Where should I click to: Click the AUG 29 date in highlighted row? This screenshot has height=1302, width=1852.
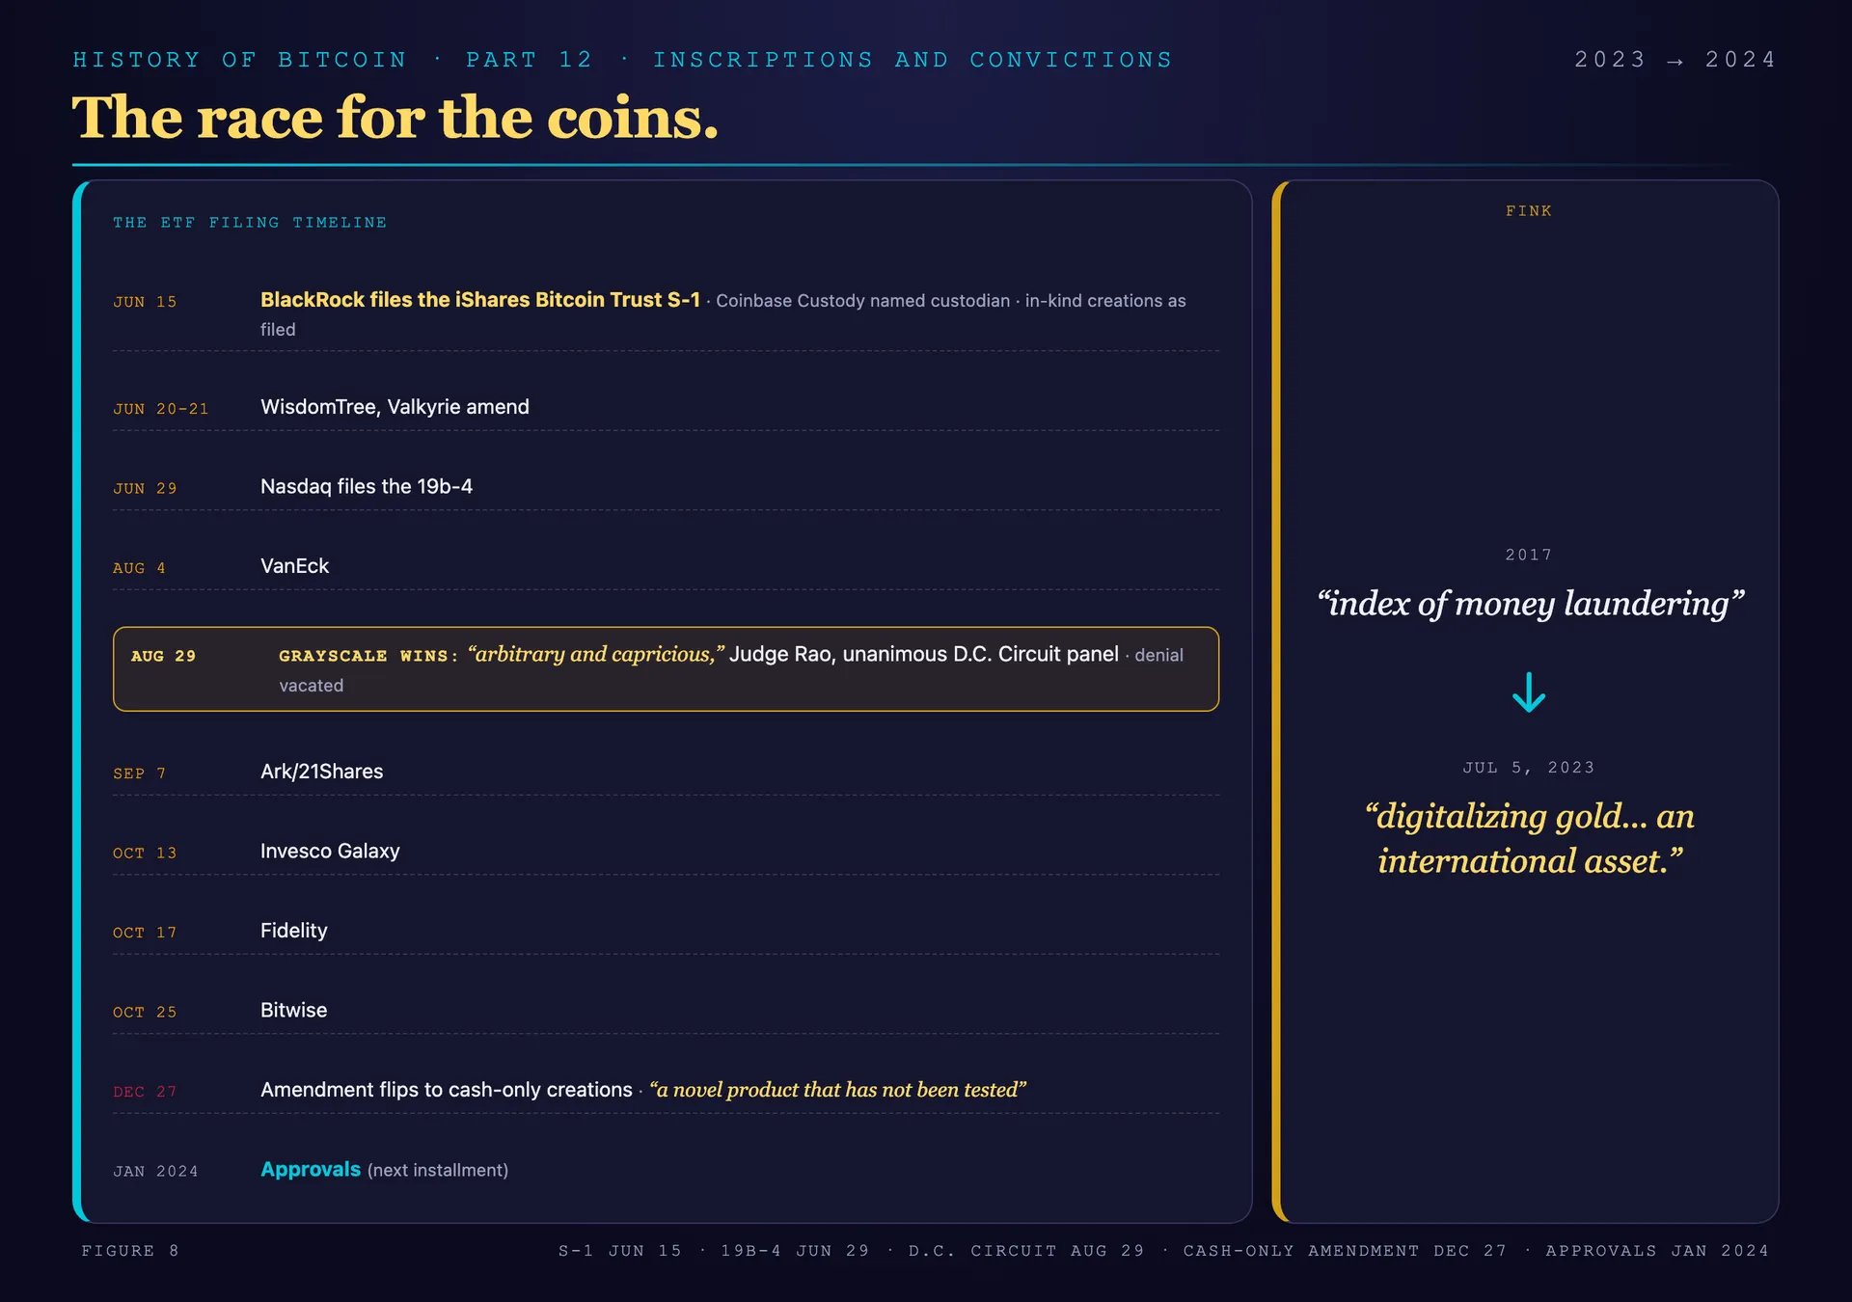(163, 656)
